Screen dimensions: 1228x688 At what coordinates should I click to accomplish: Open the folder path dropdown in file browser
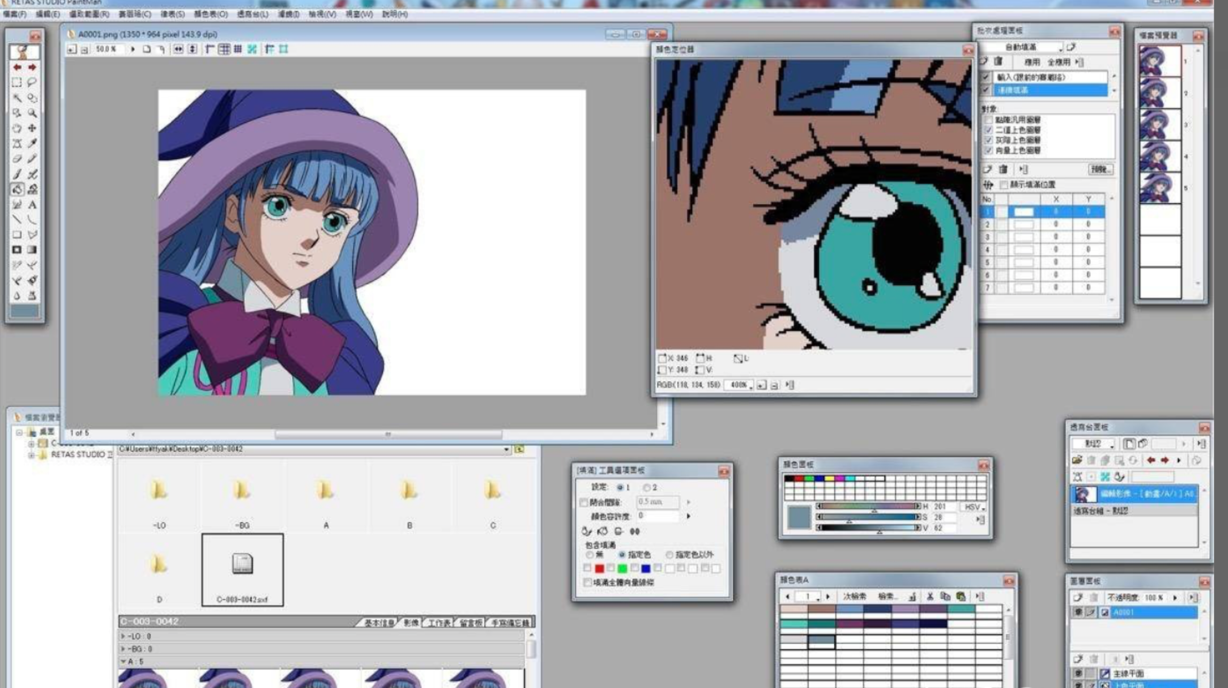coord(506,449)
